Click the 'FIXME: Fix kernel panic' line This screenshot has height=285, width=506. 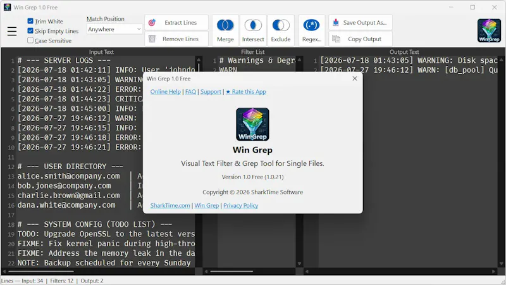coord(106,244)
